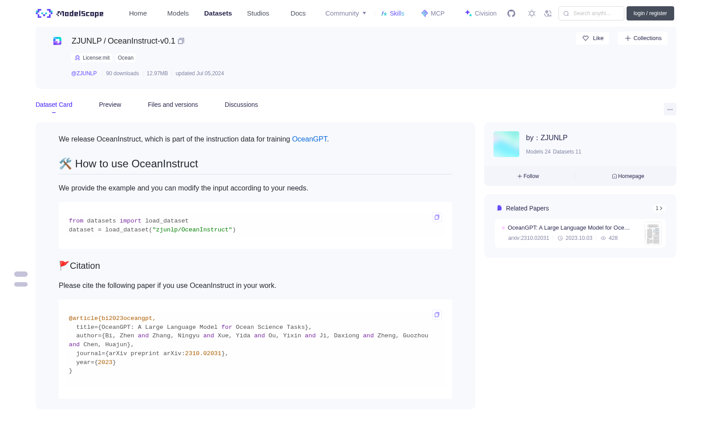The width and height of the screenshot is (712, 445).
Task: Open the Models navigation item
Action: [x=178, y=13]
